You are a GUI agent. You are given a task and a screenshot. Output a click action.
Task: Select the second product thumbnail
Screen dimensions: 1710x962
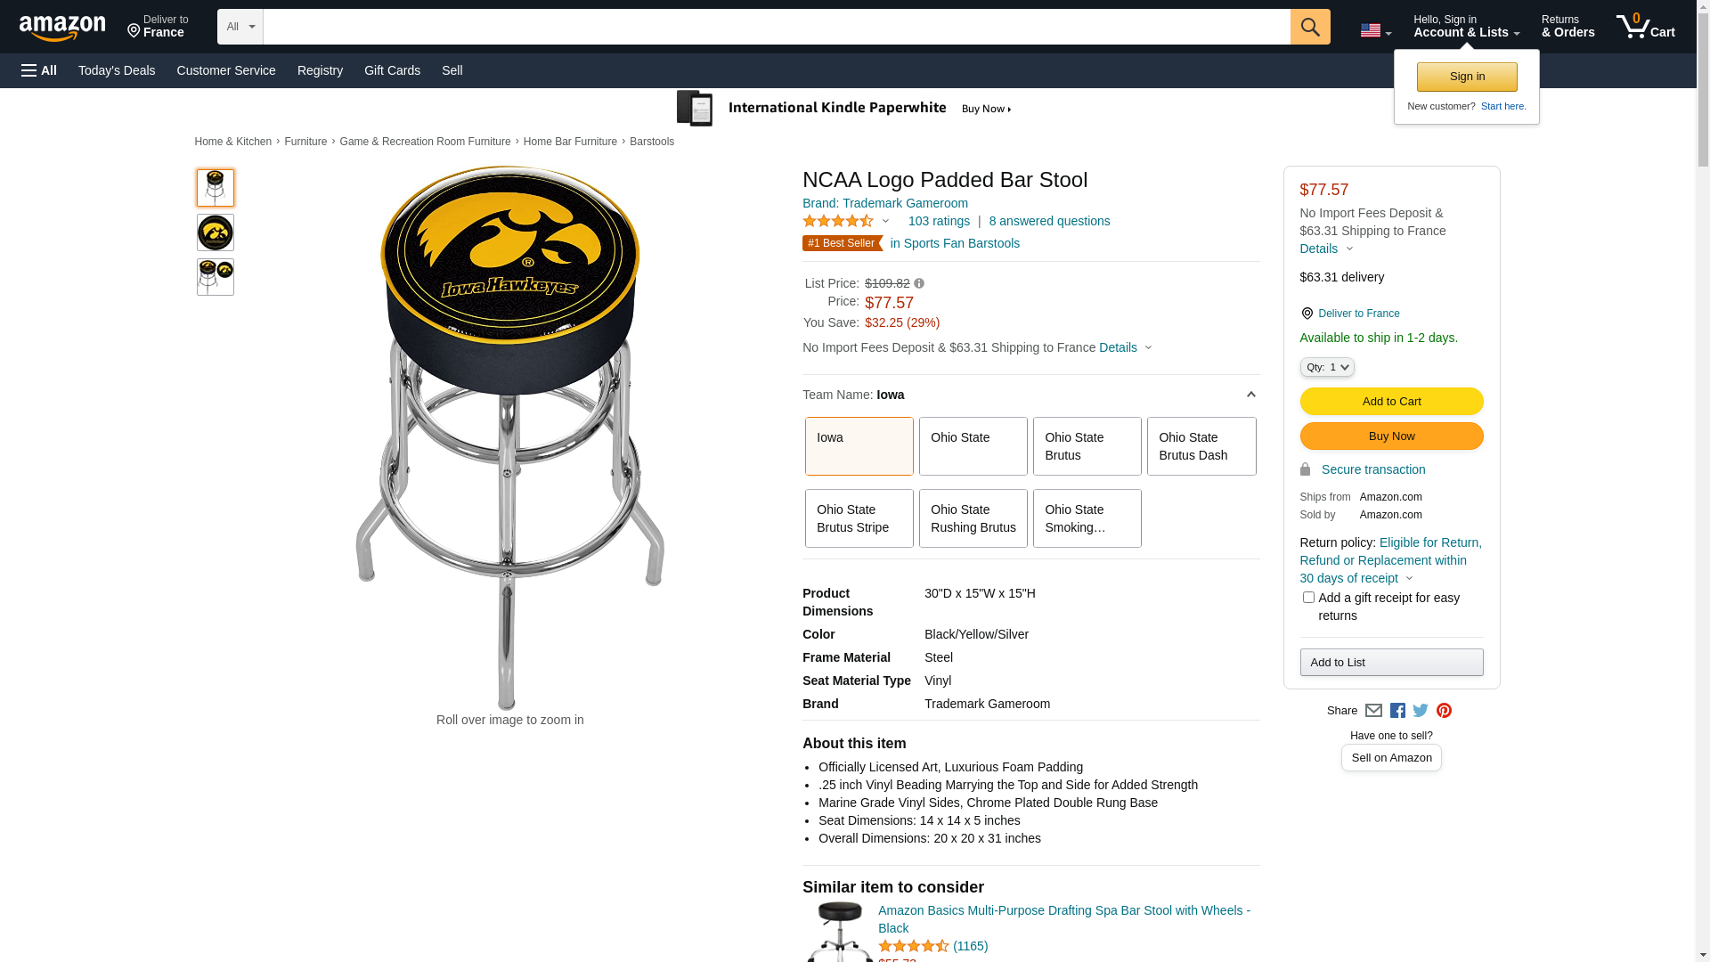[x=216, y=232]
